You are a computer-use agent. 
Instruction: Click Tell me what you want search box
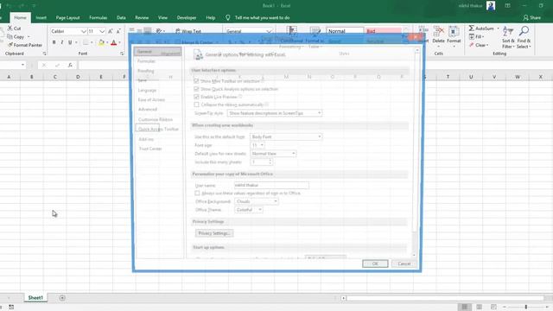click(262, 17)
